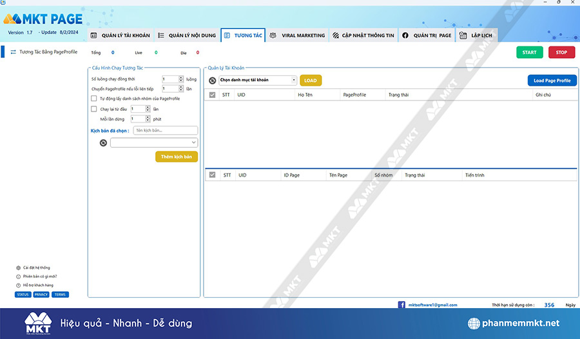Click the green START button
The width and height of the screenshot is (580, 339).
tap(529, 52)
